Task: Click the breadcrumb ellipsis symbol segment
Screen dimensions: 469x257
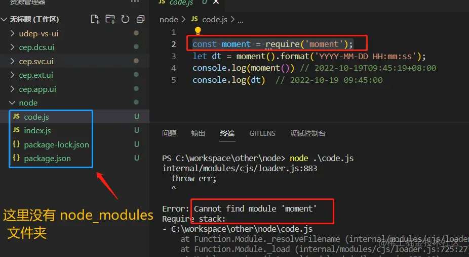Action: tap(241, 20)
